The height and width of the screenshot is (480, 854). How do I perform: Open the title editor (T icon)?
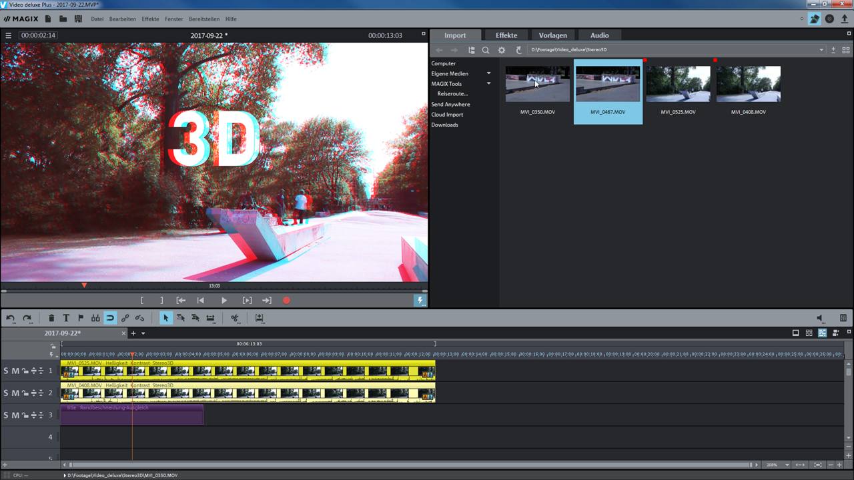click(66, 318)
